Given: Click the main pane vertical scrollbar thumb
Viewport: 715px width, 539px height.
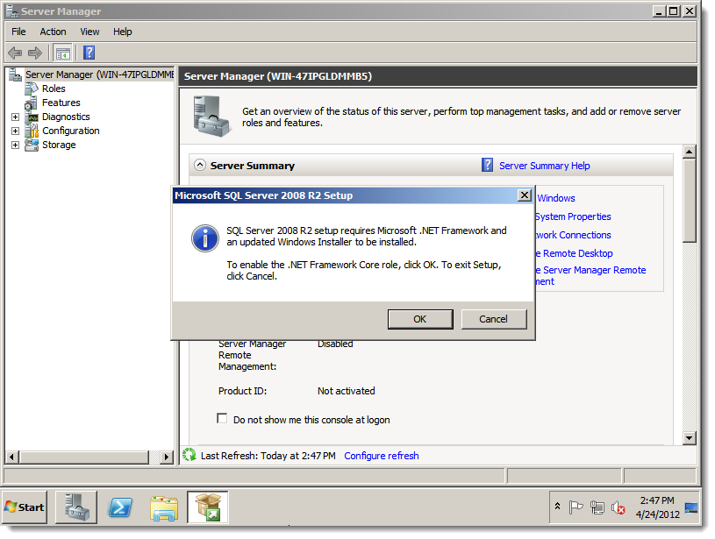Looking at the screenshot, I should 689,200.
